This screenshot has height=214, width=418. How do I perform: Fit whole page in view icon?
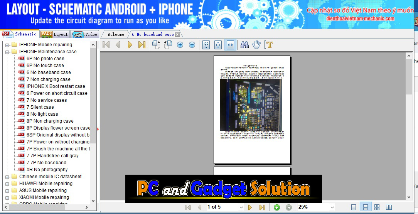pyautogui.click(x=218, y=45)
